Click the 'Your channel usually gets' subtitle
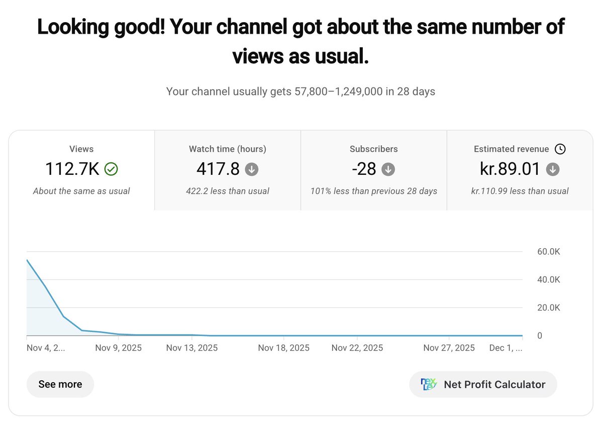This screenshot has height=422, width=603. pos(300,91)
